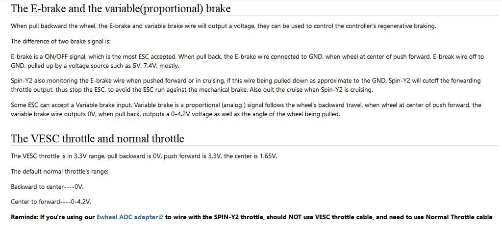
Task: Click the line "The difference of two brake signal is:"
Action: pos(61,41)
